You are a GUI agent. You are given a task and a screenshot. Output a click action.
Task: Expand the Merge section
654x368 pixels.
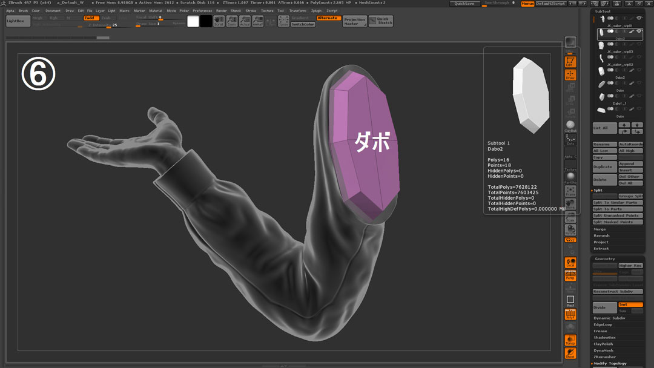pos(599,229)
